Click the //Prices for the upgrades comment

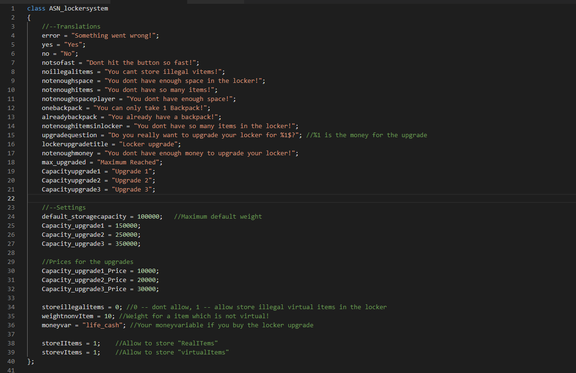point(88,262)
